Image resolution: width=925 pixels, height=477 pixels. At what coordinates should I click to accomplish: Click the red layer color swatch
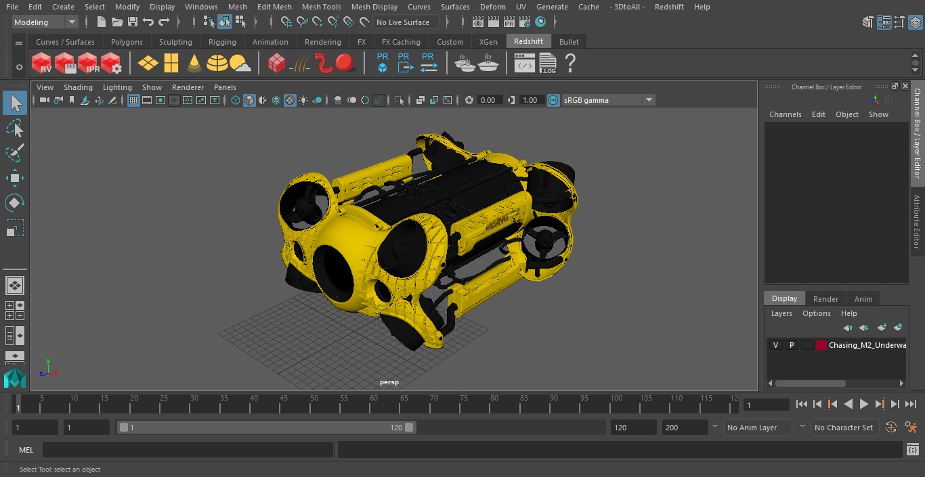(821, 345)
